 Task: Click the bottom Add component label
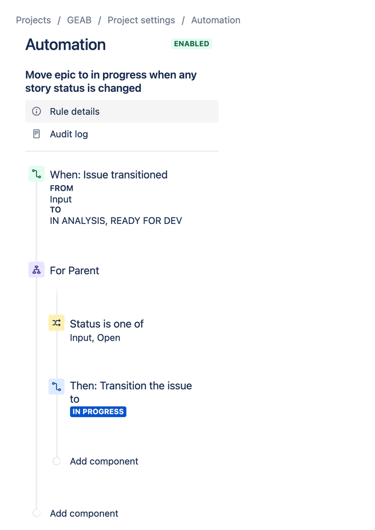click(84, 512)
